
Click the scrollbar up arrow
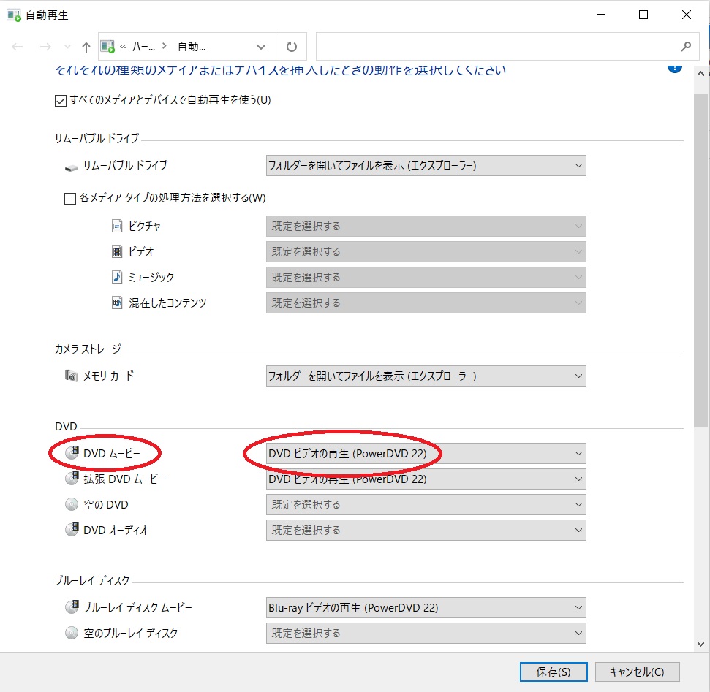coord(700,74)
